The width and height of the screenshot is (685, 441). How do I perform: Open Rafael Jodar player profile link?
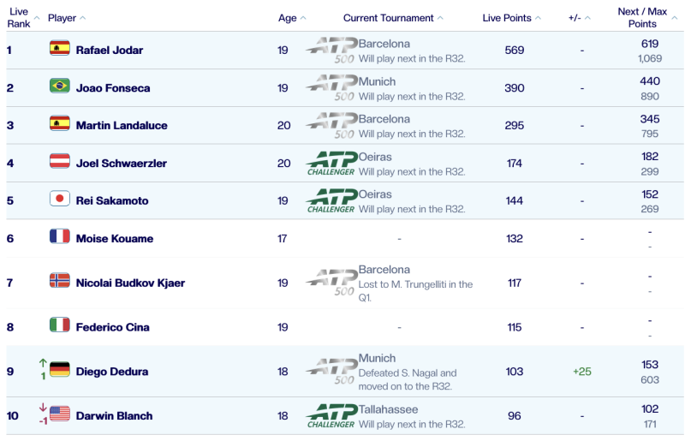110,50
